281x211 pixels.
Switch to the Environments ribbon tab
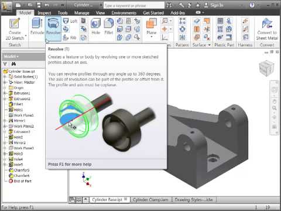click(124, 13)
